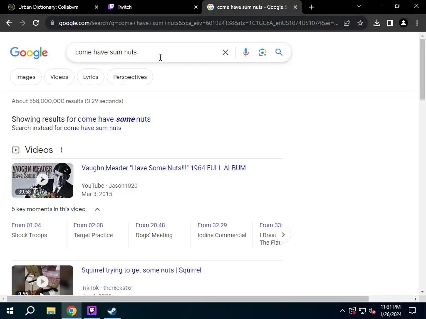Show hidden system tray icons

[342, 311]
